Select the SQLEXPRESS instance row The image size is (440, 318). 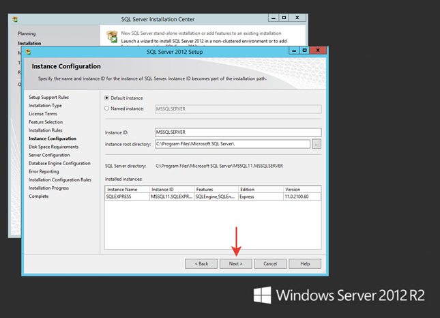pyautogui.click(x=213, y=197)
